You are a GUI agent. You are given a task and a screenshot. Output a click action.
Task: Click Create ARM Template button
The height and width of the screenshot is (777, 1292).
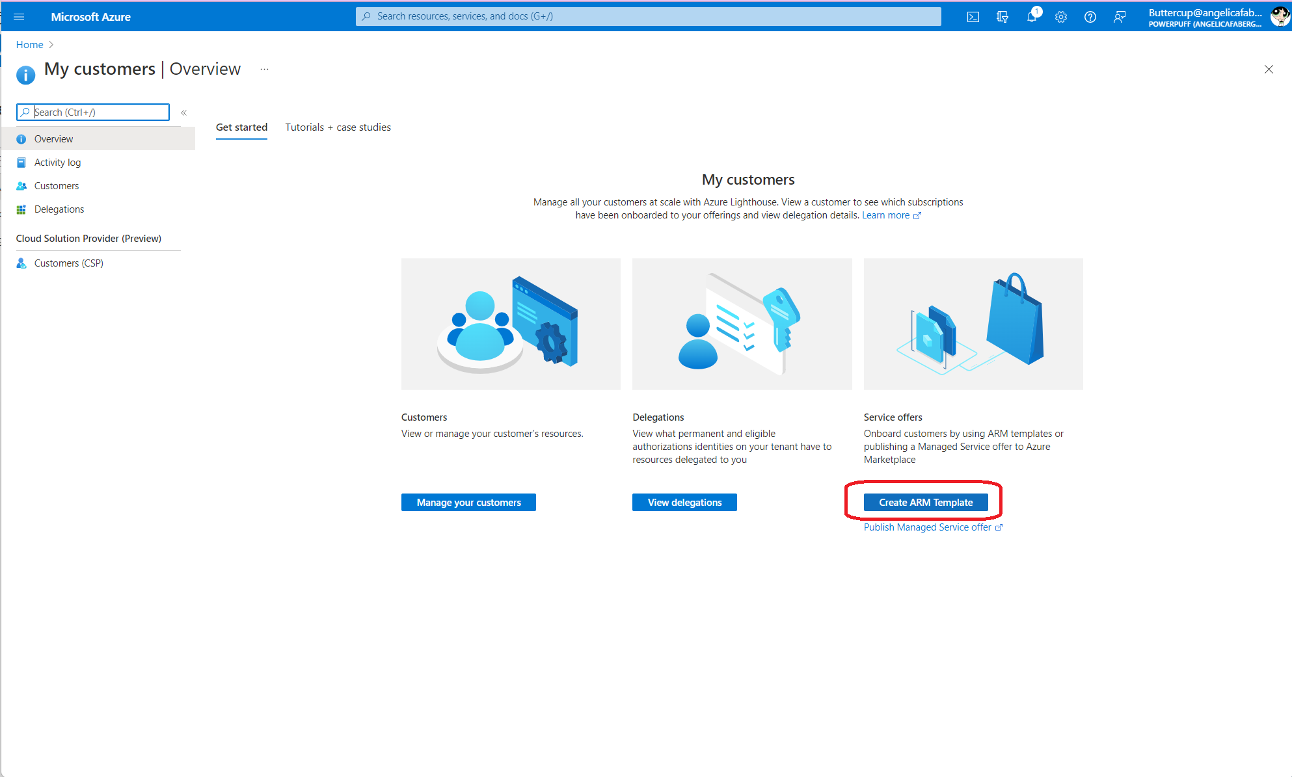(925, 503)
